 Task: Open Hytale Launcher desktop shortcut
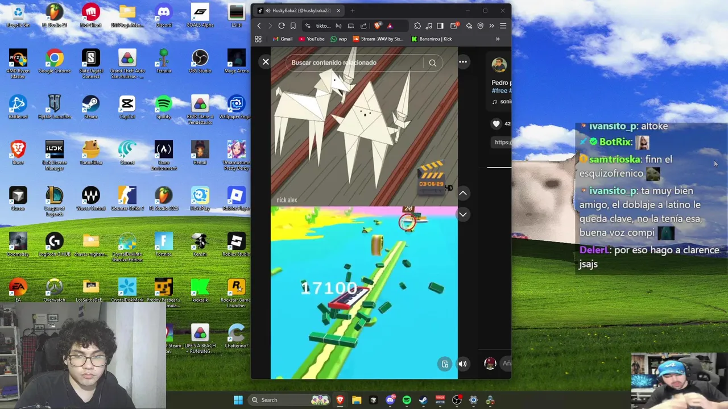tap(55, 108)
